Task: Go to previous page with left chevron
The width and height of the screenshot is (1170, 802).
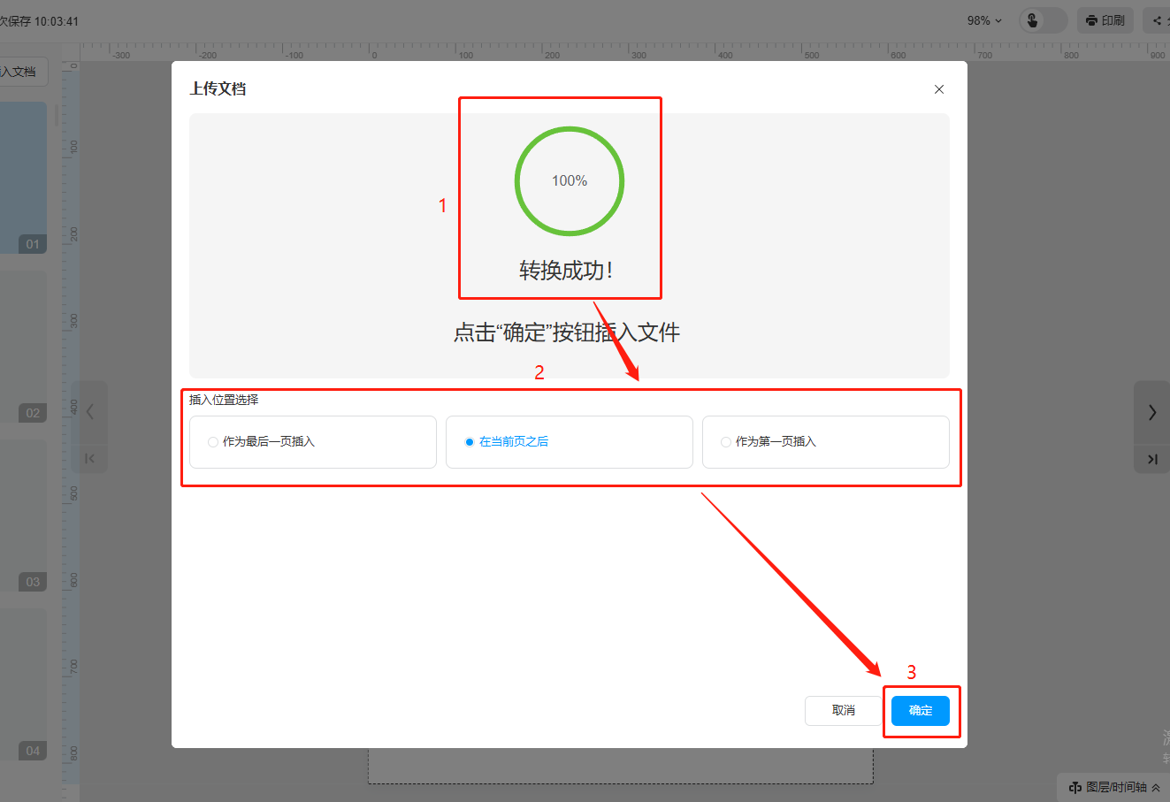Action: (x=89, y=412)
